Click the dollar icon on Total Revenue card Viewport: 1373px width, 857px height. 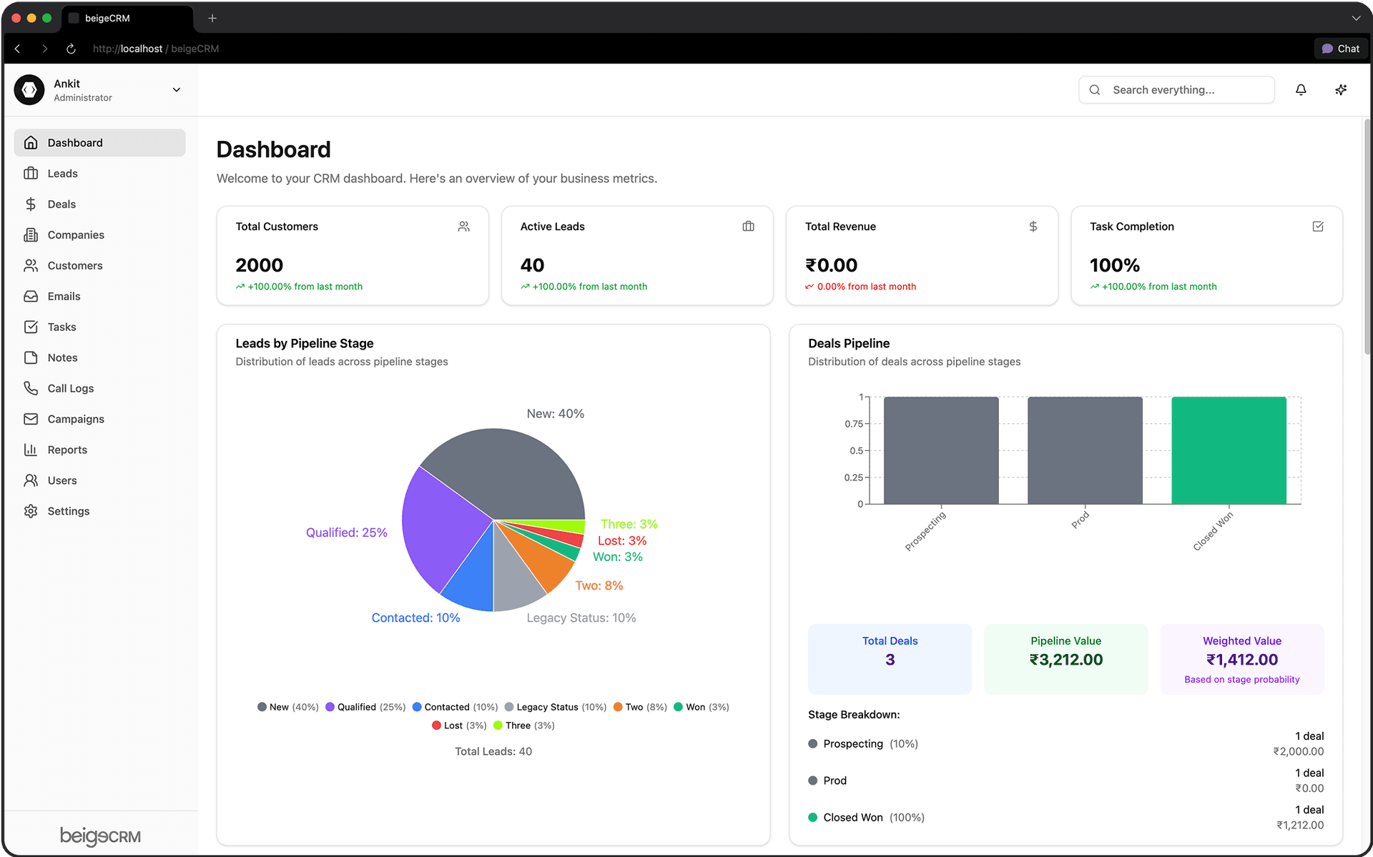(1033, 227)
